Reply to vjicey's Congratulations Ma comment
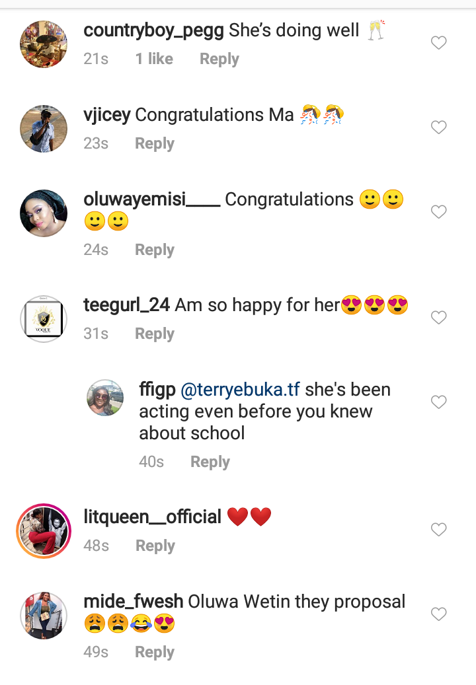The width and height of the screenshot is (476, 685). (x=154, y=144)
